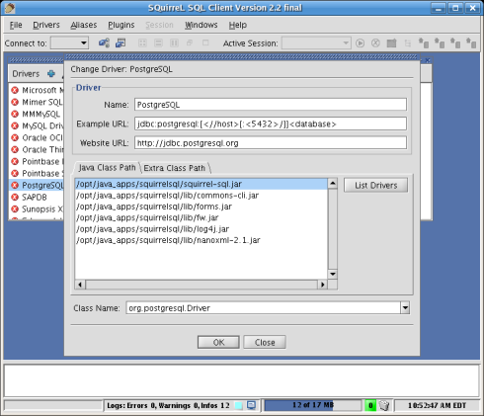The image size is (484, 416).
Task: Click the class path list scroll left arrow
Action: click(80, 285)
